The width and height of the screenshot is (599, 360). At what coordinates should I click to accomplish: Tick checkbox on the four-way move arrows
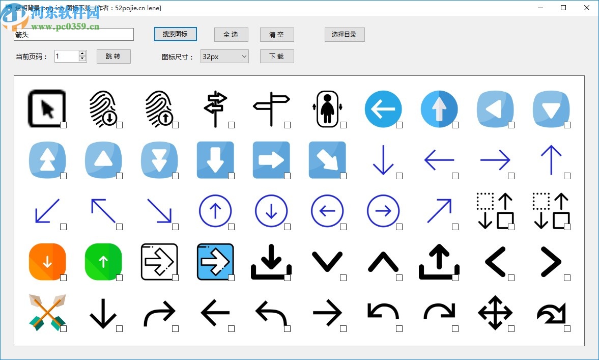pyautogui.click(x=511, y=328)
